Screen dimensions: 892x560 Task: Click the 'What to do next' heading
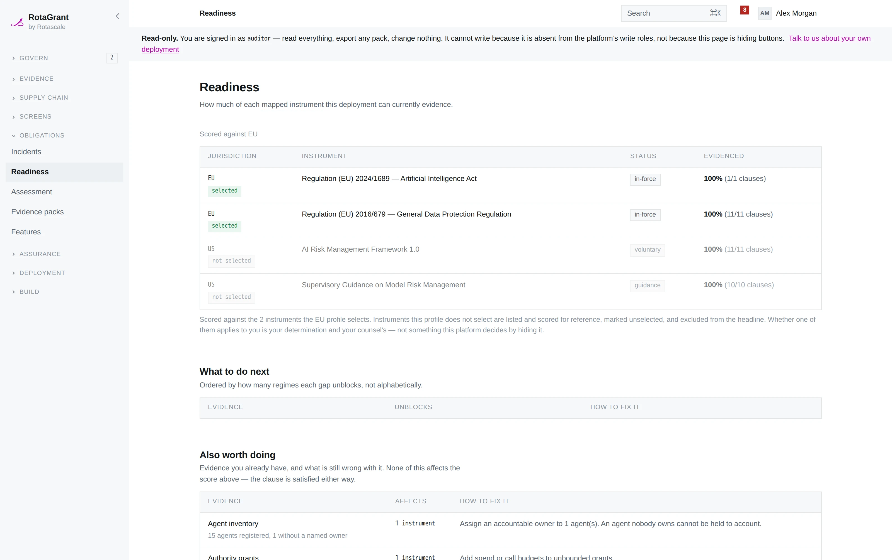(234, 371)
